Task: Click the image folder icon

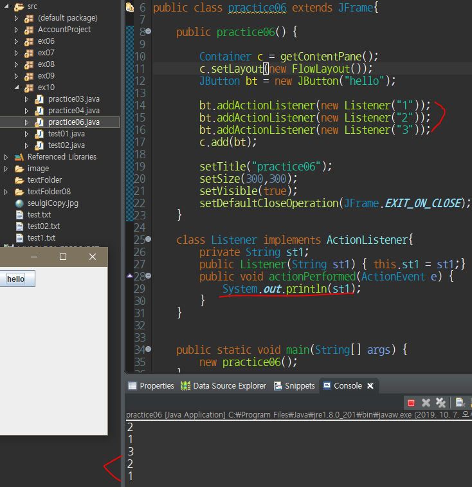Action: click(19, 169)
